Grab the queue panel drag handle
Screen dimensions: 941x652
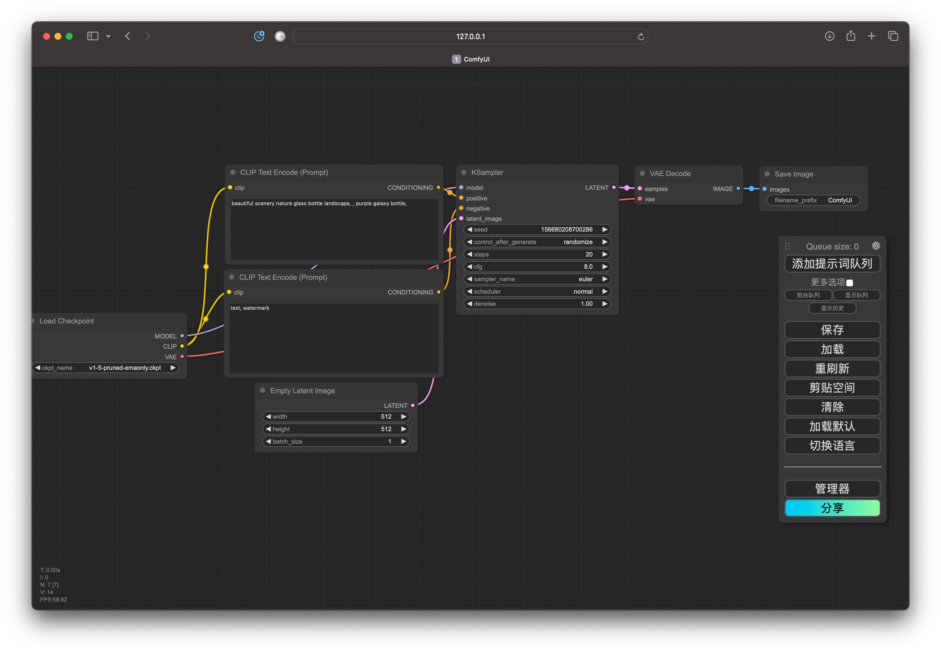pyautogui.click(x=787, y=246)
